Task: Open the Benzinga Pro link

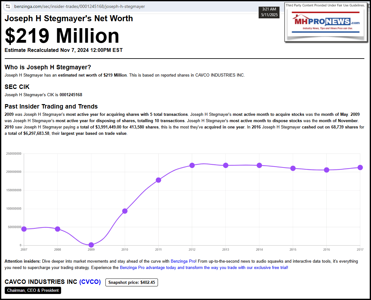Action: (x=183, y=261)
